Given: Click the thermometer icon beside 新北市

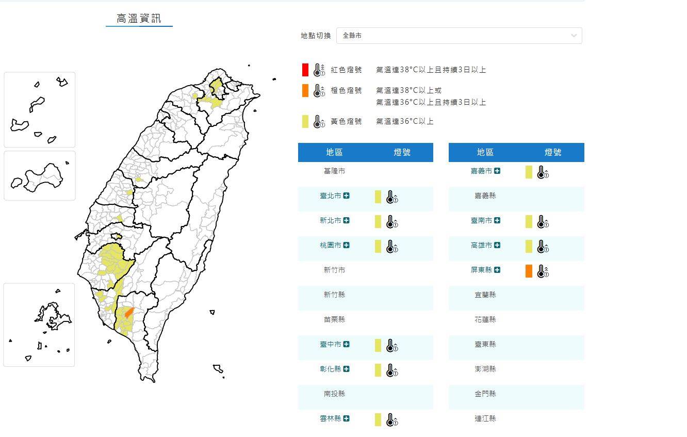Looking at the screenshot, I should [391, 221].
